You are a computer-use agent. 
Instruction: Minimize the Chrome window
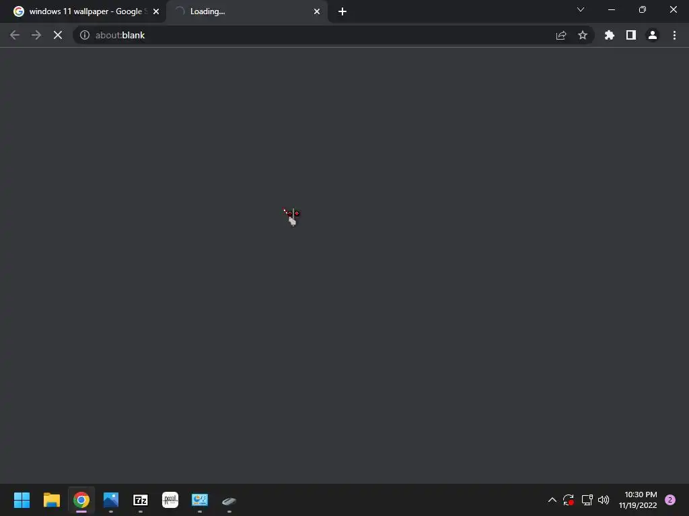[611, 9]
